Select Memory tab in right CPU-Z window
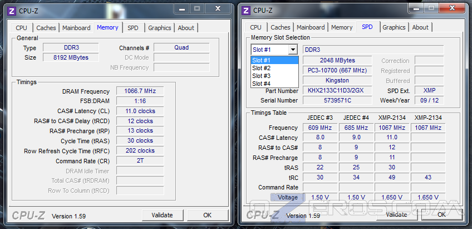This screenshot has width=472, height=229. (342, 27)
